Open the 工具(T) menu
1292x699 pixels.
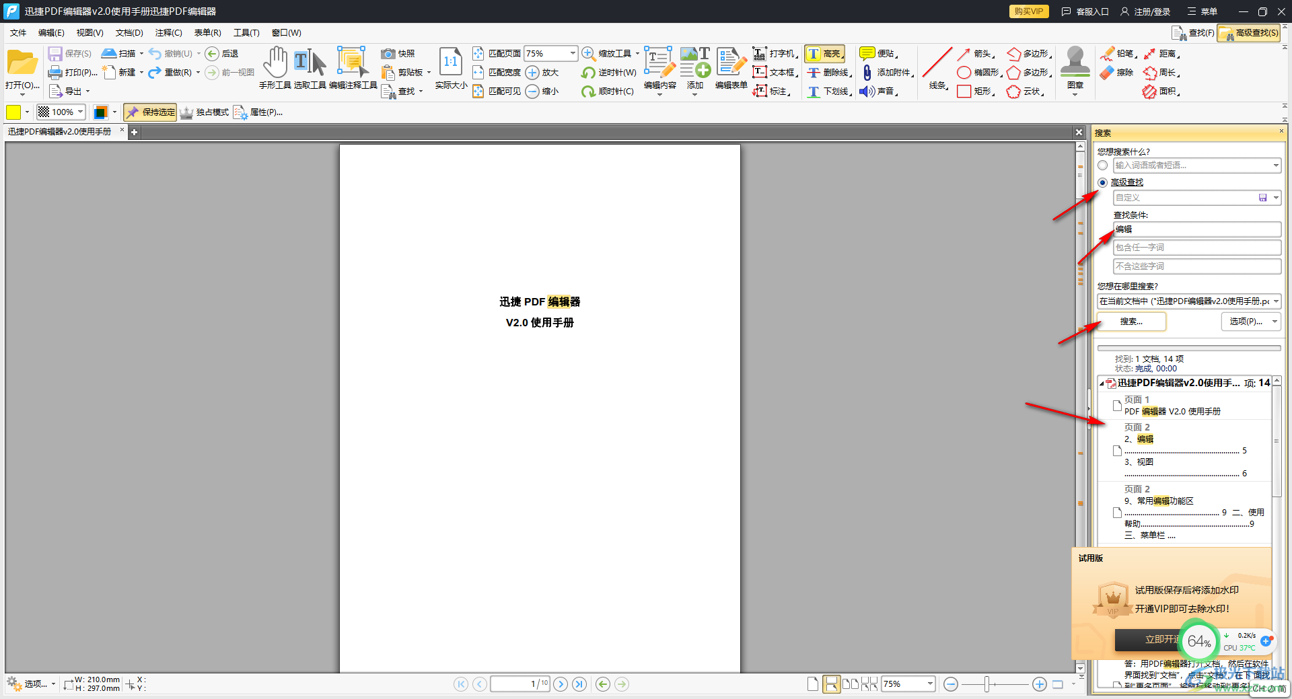246,33
